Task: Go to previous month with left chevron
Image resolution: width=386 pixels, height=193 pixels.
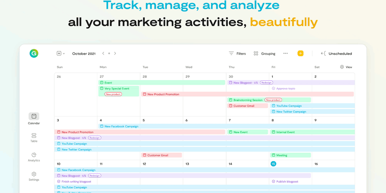Action: point(103,54)
